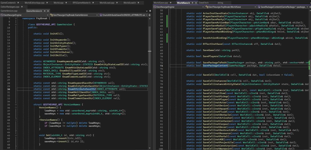Viewport: 311px width, 150px height.
Task: Toggle pin on GameContent.h tab
Action: pos(18,3)
